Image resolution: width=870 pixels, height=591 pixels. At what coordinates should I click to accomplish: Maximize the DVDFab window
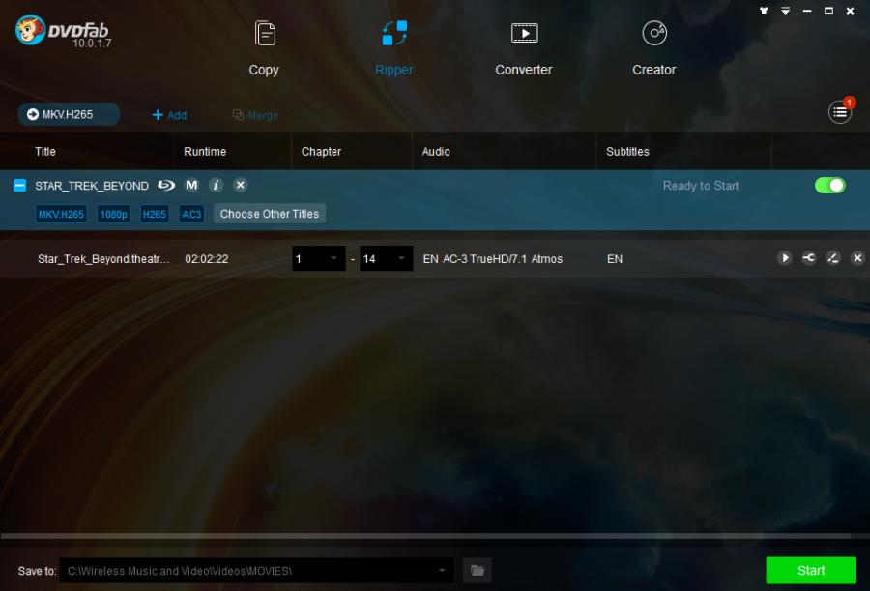tap(828, 10)
